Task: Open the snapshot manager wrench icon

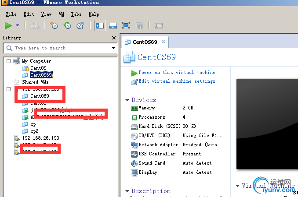Action: coord(80,25)
